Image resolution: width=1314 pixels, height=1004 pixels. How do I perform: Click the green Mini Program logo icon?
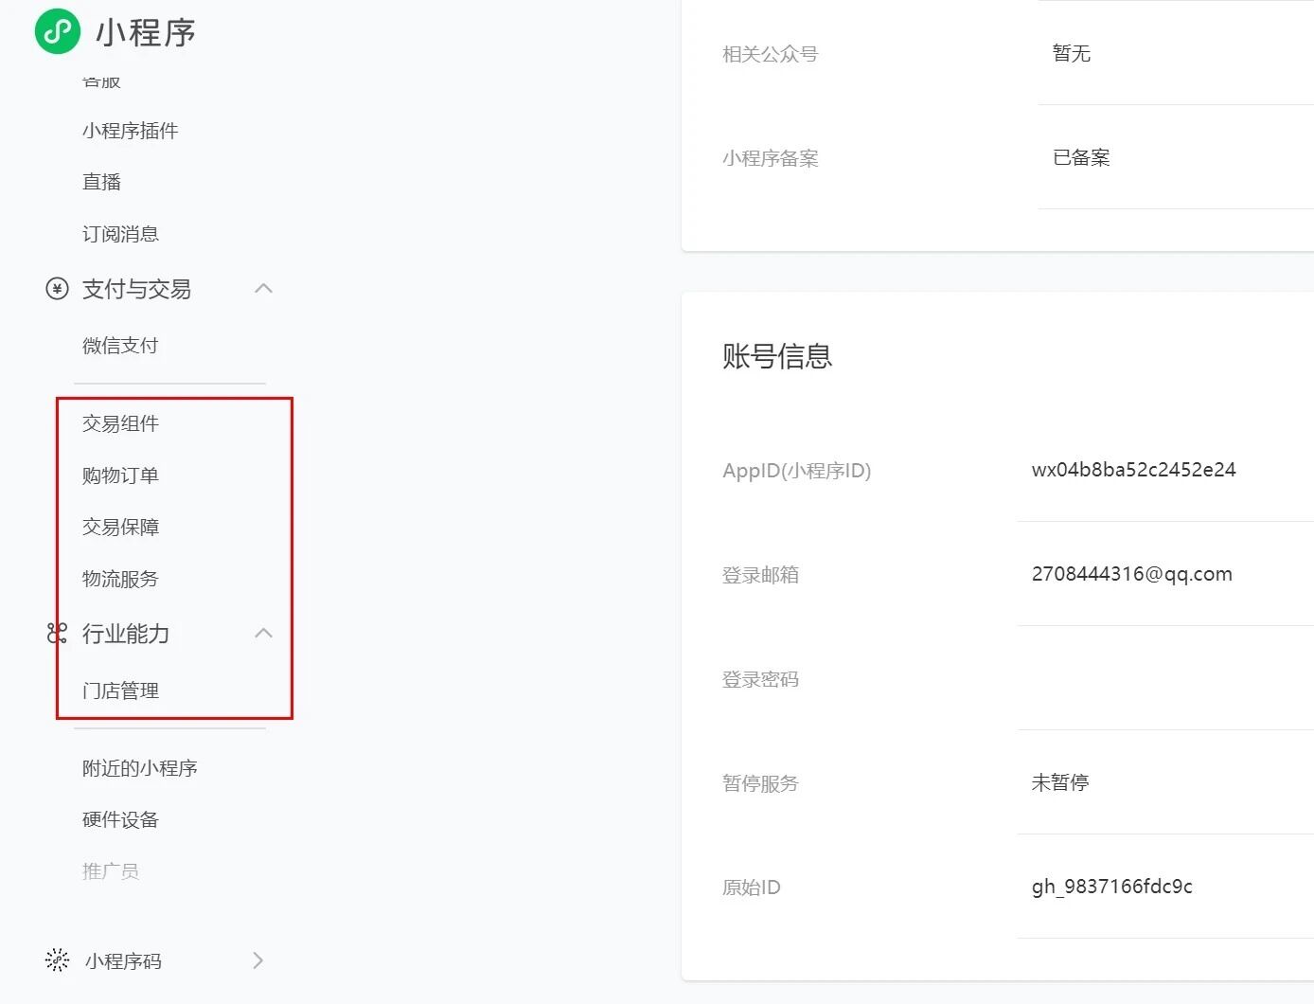(x=58, y=31)
